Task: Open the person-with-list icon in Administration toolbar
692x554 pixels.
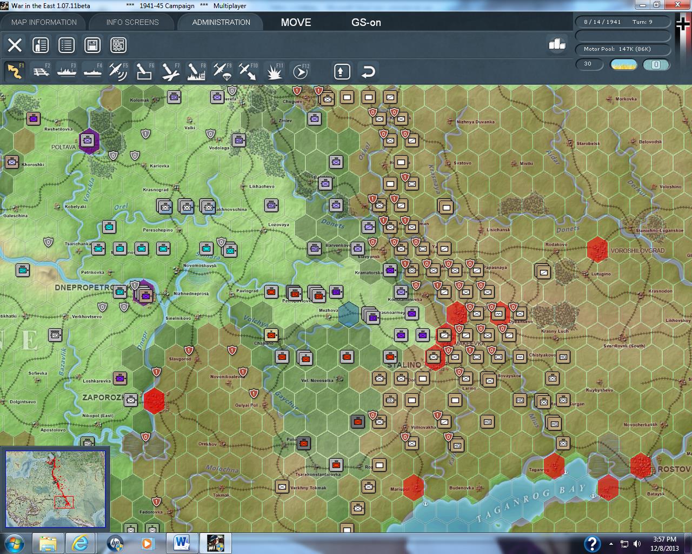Action: 41,45
